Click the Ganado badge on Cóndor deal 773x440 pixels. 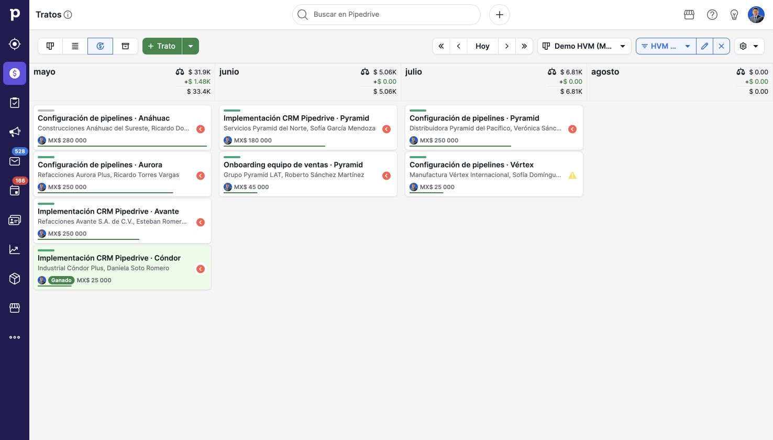[61, 280]
